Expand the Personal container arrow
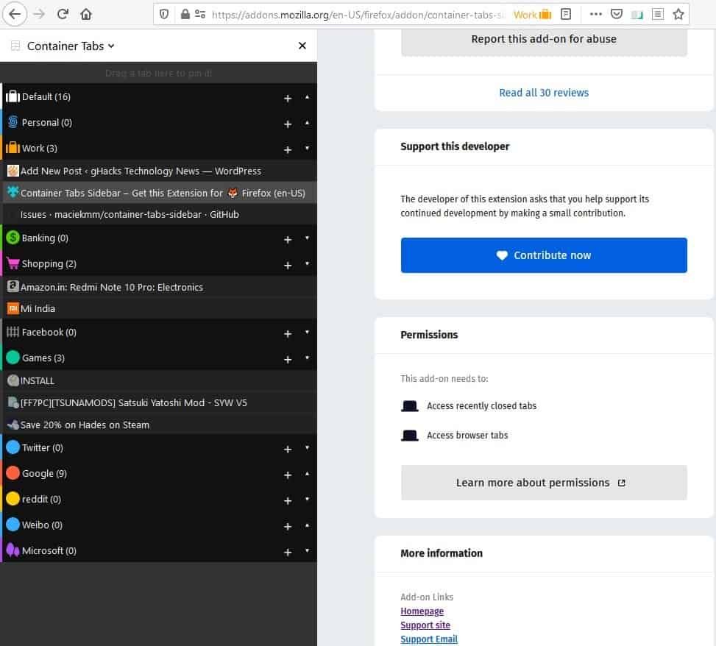716x646 pixels. pos(308,123)
